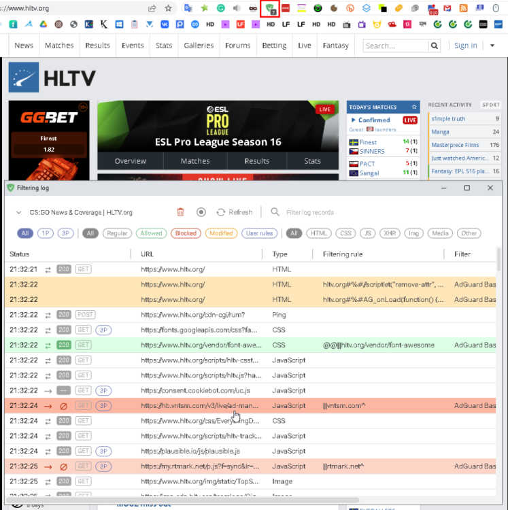
Task: Click the share page icon in address bar
Action: point(152,8)
